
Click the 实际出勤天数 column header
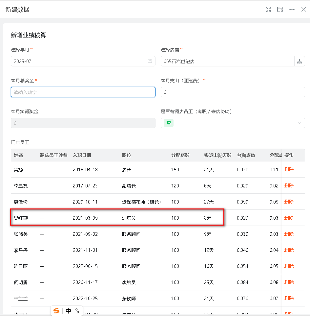[x=218, y=155]
